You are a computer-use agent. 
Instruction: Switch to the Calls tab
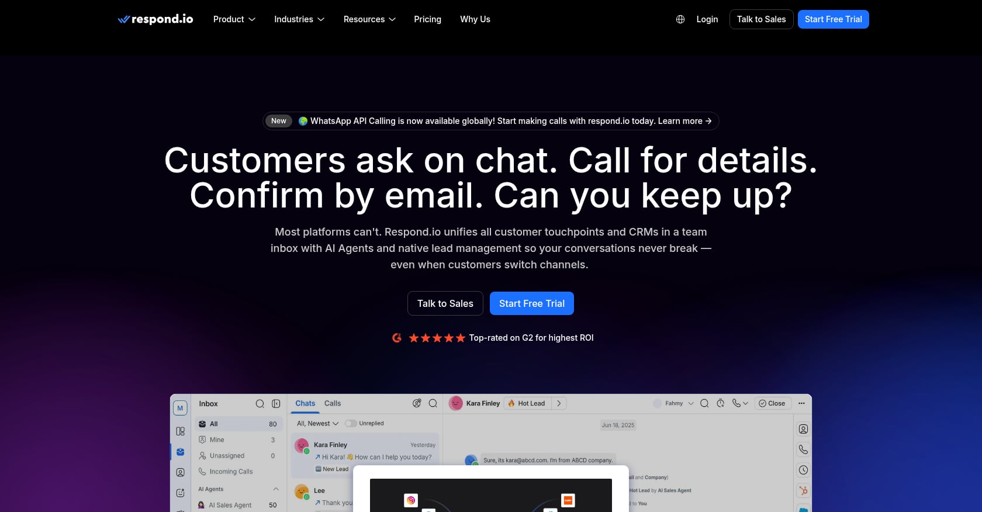click(333, 403)
